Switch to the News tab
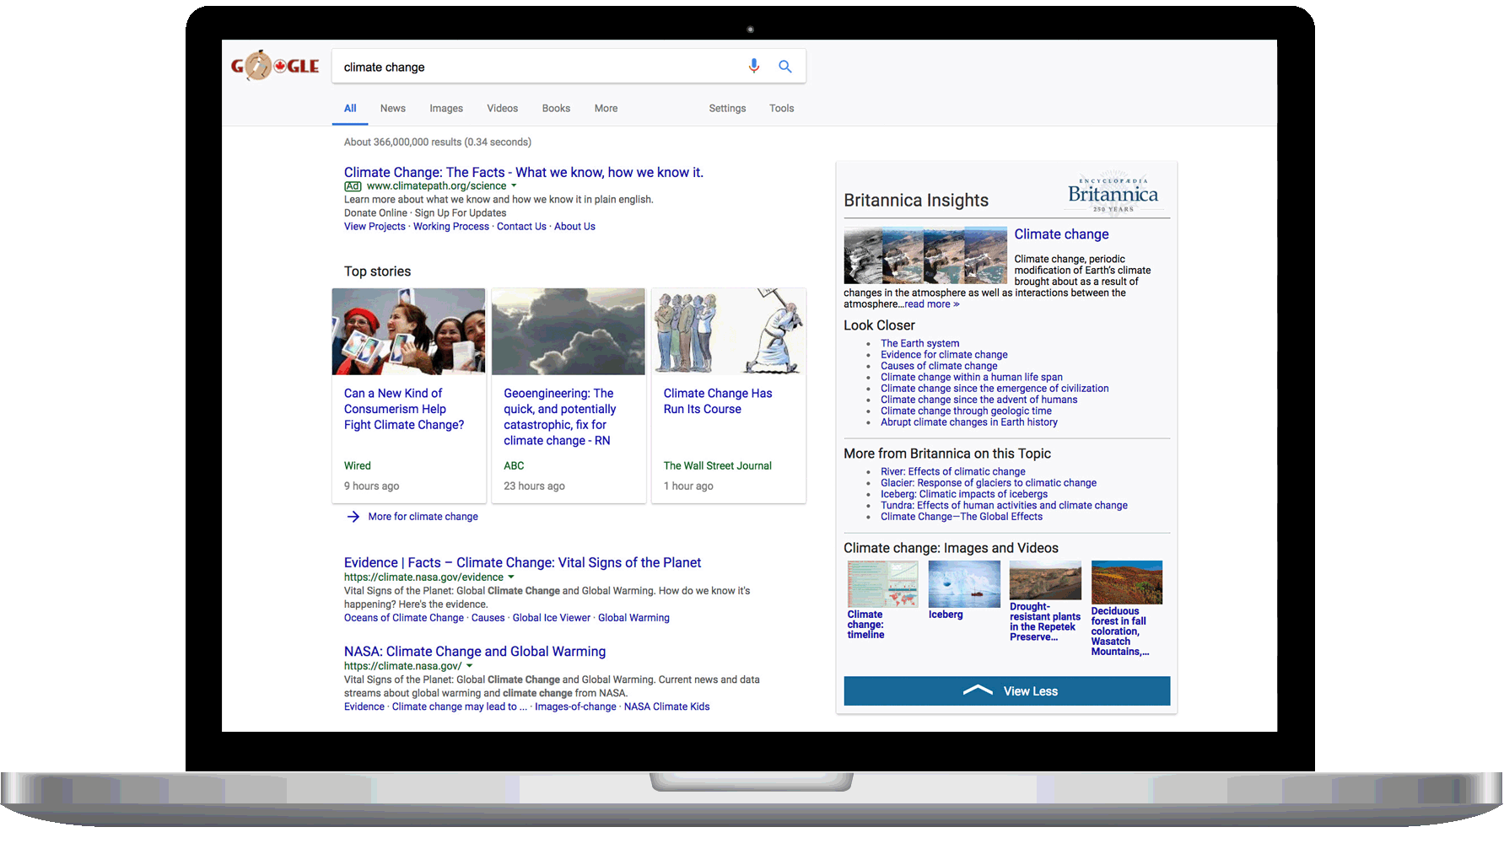Screen dimensions: 1504x854 point(393,109)
